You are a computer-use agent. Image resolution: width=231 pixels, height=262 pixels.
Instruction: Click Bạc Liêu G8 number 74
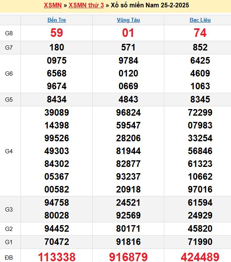click(200, 33)
